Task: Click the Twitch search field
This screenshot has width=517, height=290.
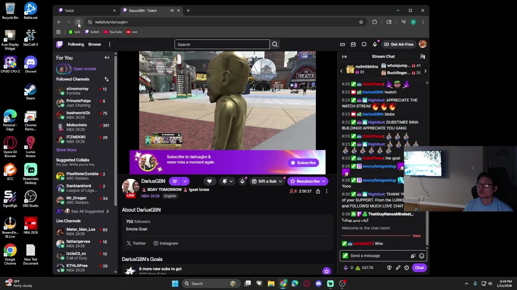Action: [222, 44]
